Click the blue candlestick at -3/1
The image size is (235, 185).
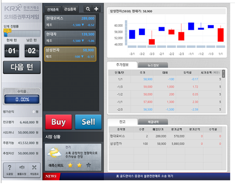[x=132, y=35]
